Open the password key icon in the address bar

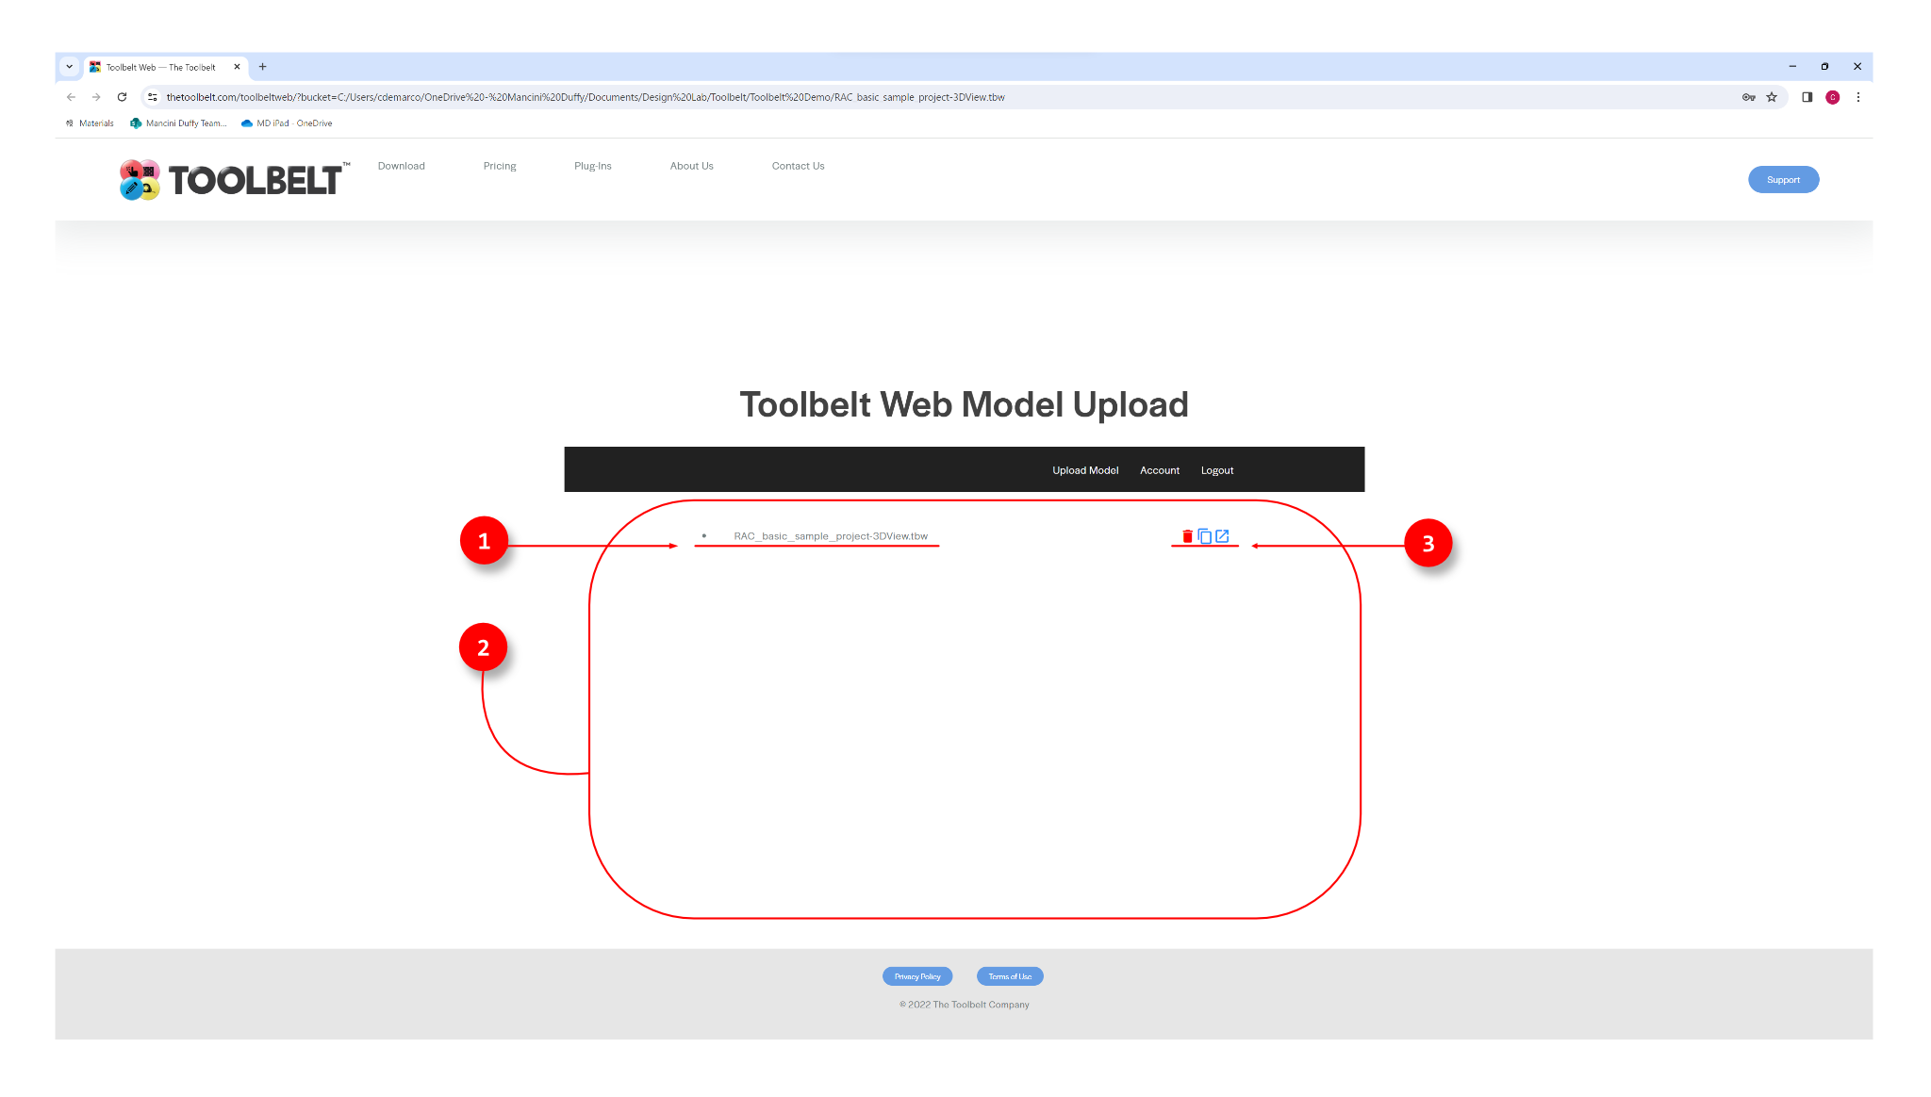[1748, 97]
